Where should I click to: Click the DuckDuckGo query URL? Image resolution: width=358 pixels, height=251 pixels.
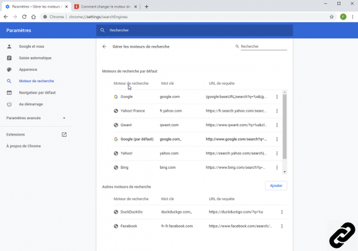(236, 212)
